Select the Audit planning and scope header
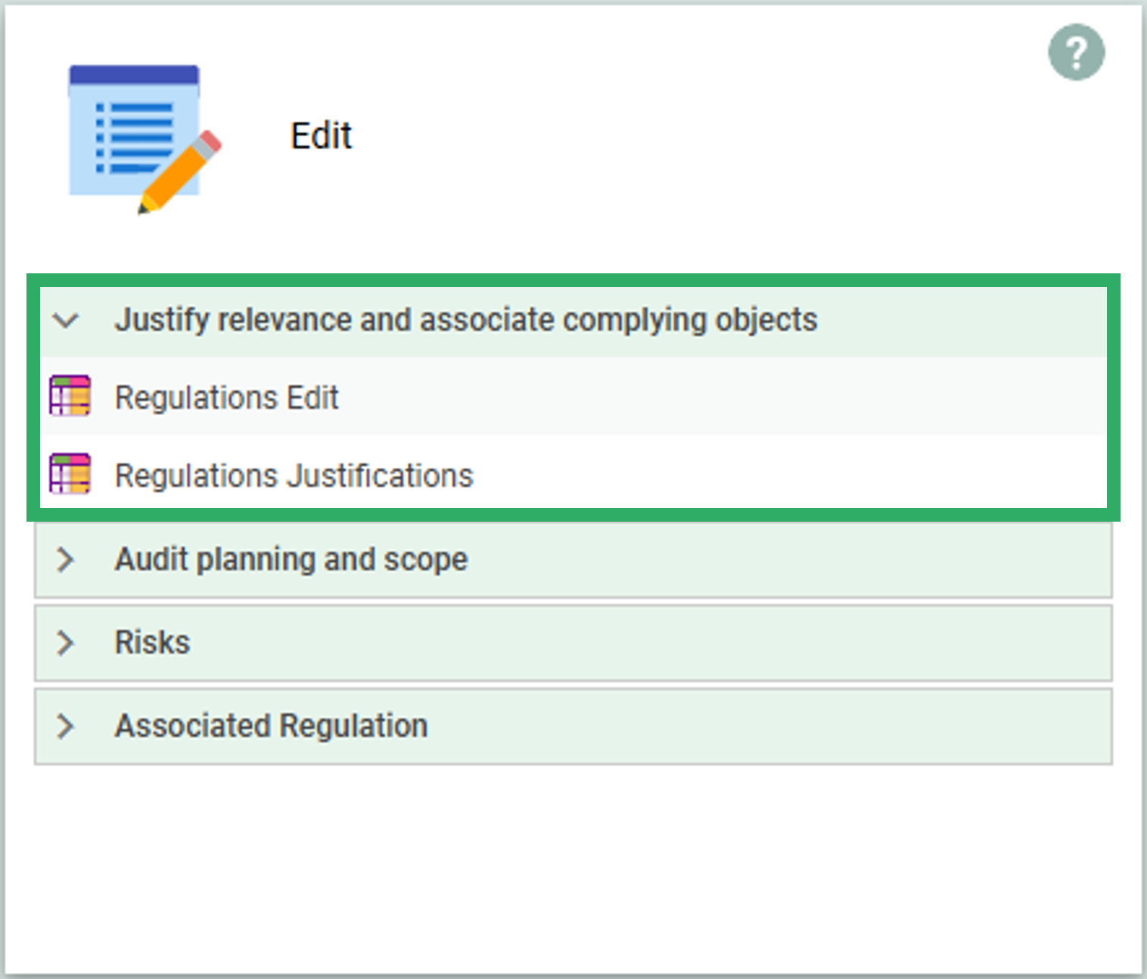 (291, 560)
